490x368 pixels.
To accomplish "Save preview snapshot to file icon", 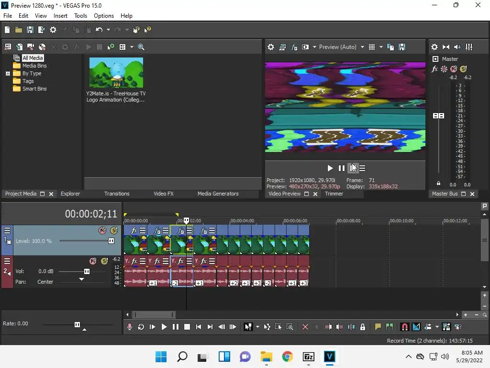I will (x=402, y=47).
